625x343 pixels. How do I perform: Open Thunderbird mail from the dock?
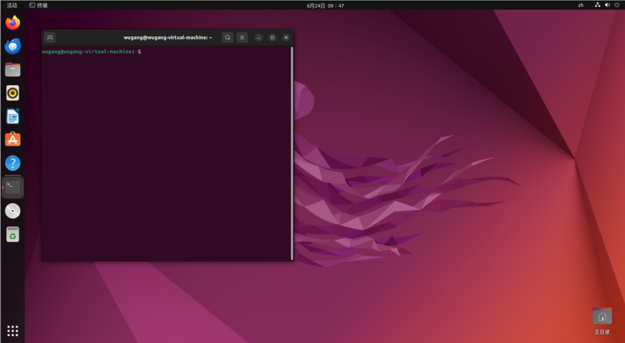point(13,46)
